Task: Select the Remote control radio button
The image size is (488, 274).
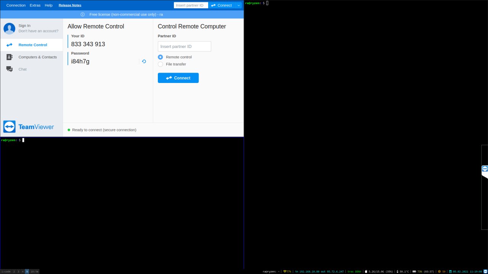Action: pos(161,57)
